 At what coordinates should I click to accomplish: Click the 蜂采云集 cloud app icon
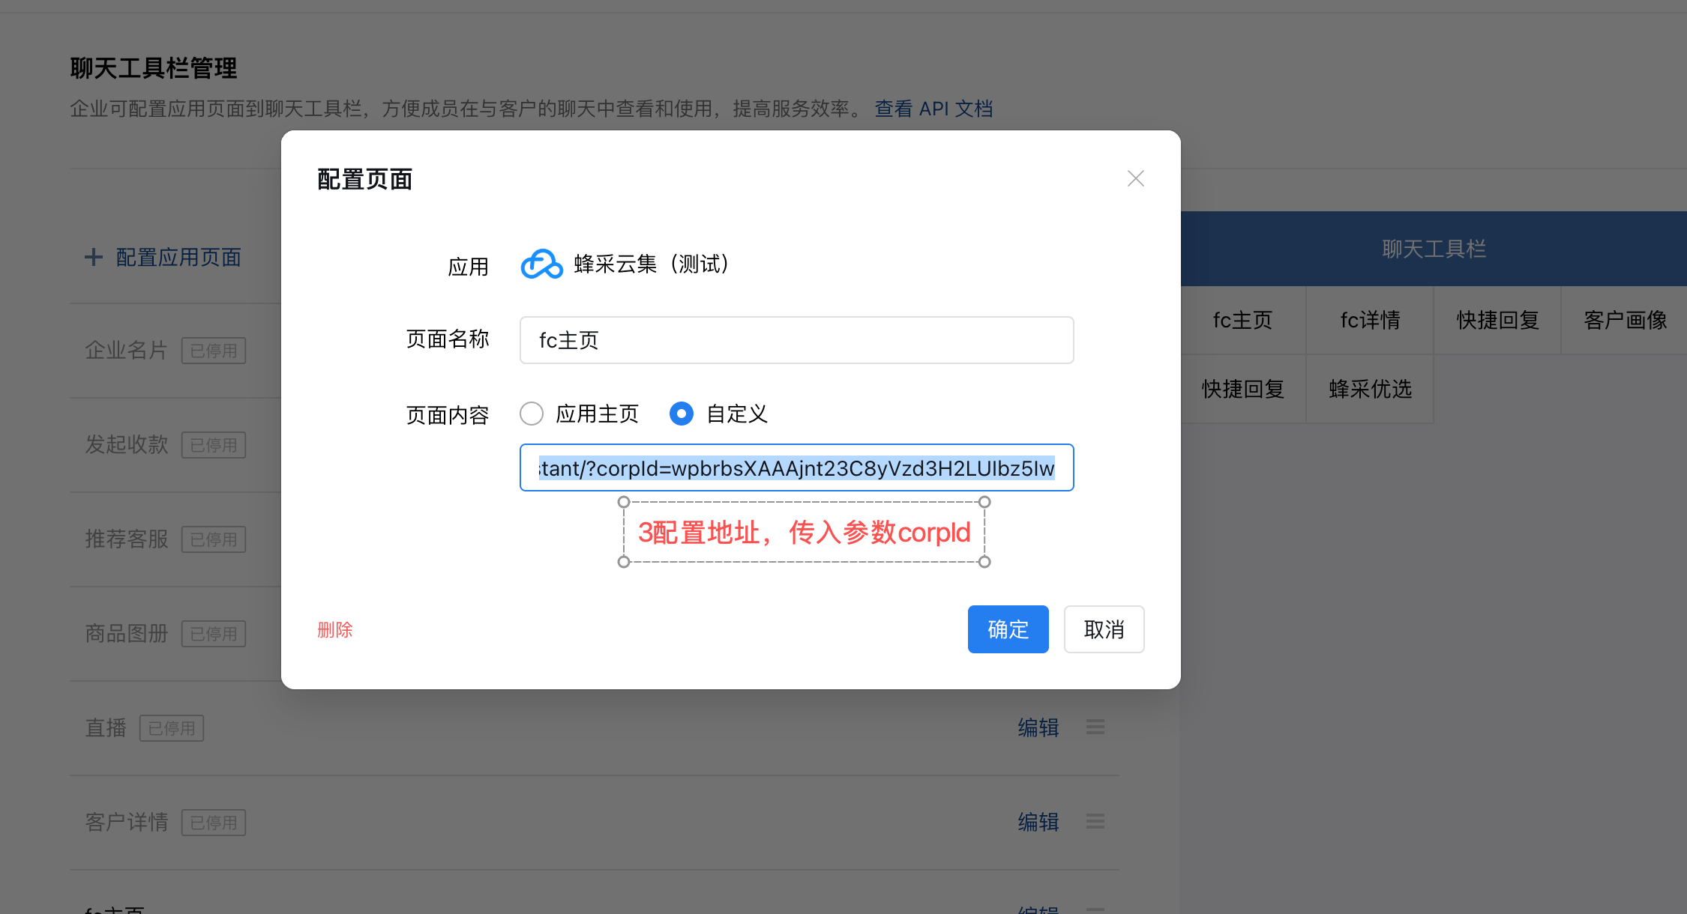tap(541, 264)
